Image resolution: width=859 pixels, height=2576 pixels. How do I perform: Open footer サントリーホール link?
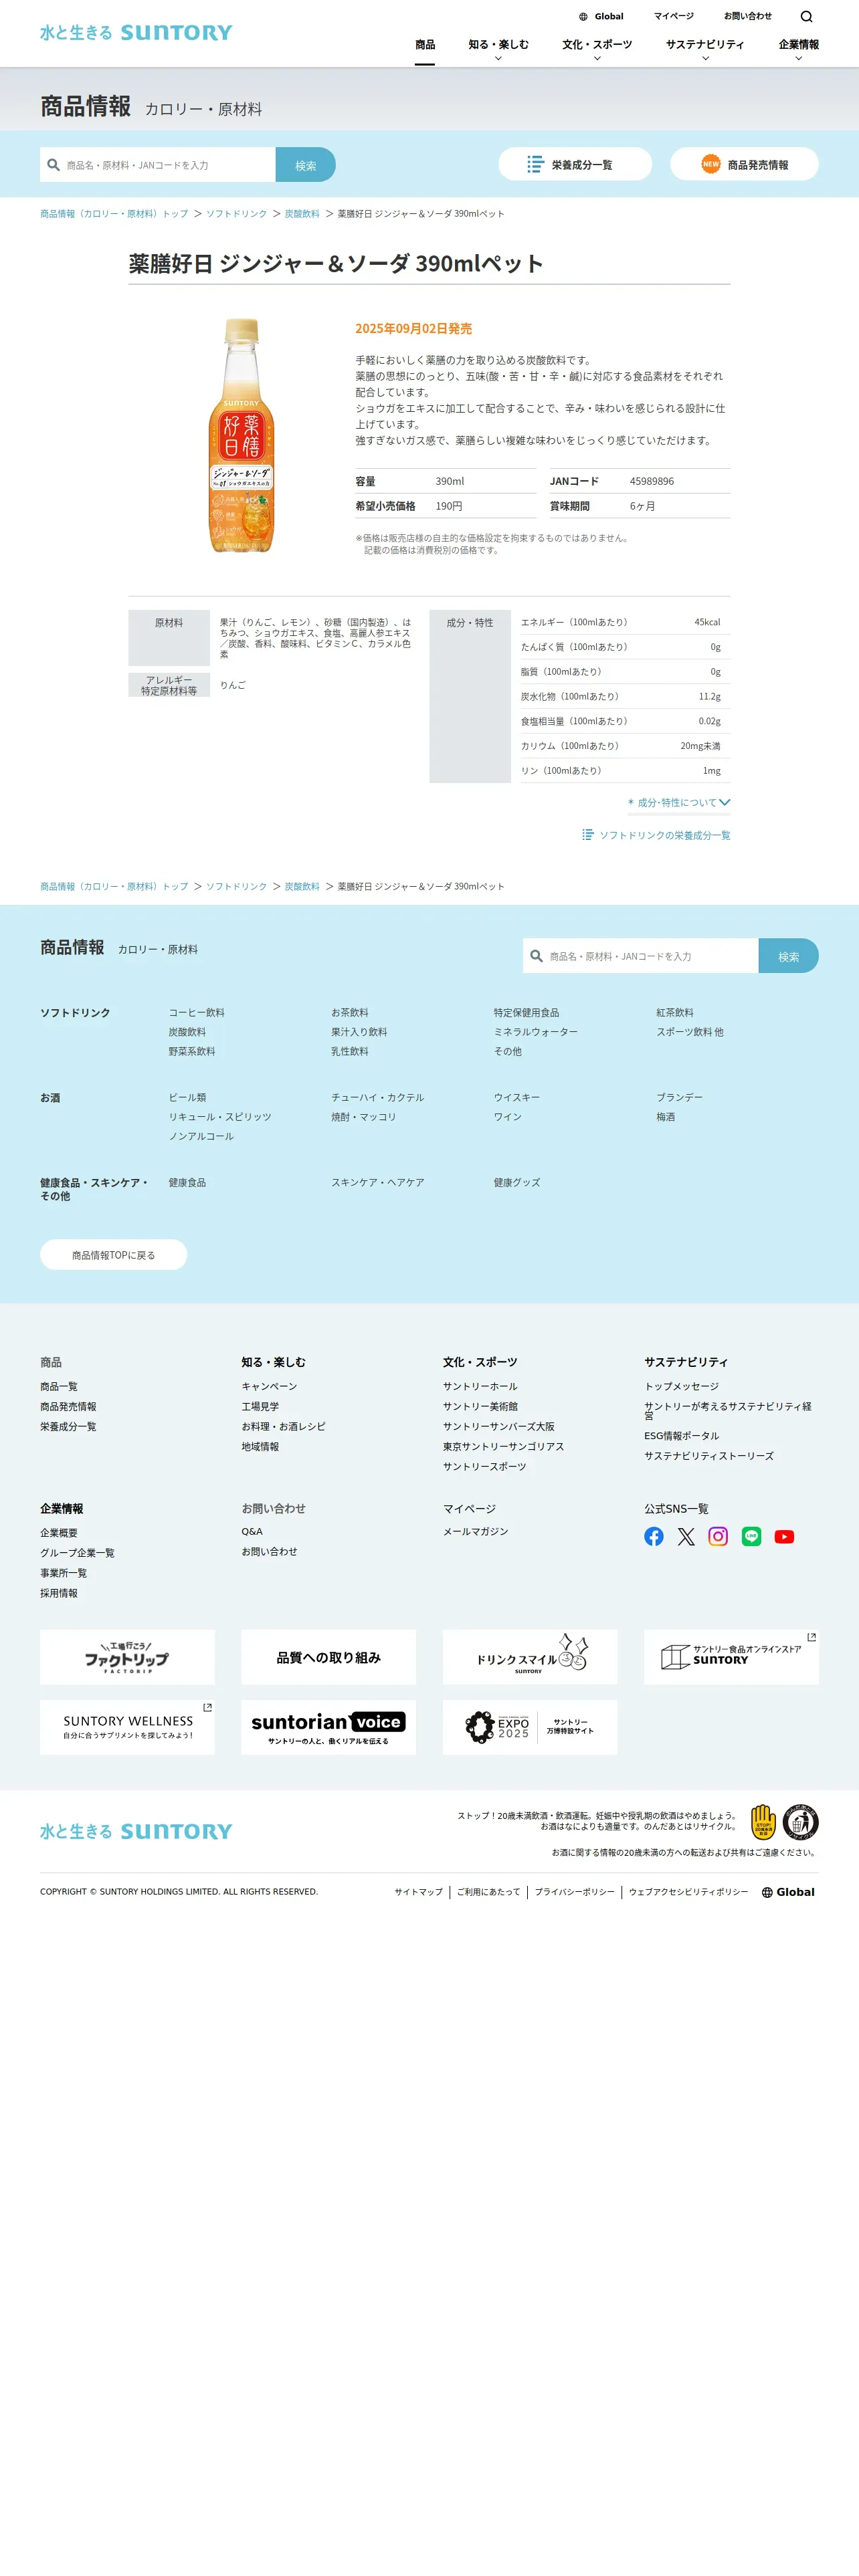click(480, 1387)
